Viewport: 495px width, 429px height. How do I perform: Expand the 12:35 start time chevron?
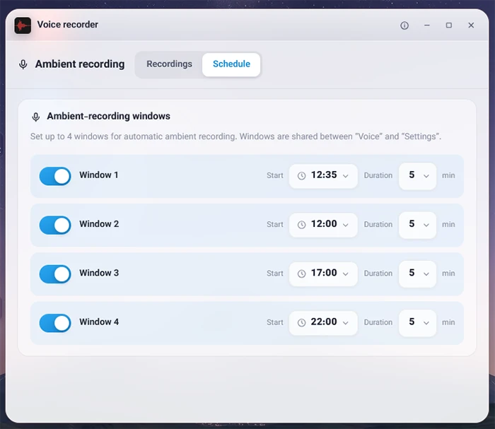(346, 176)
